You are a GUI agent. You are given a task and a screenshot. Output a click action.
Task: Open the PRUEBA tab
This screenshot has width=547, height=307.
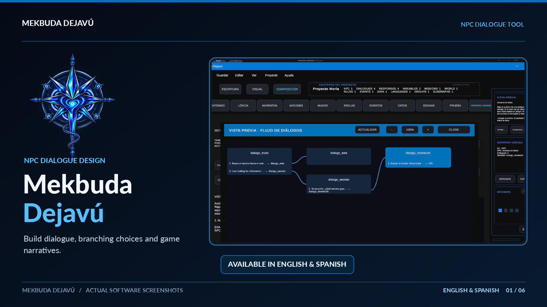click(455, 106)
